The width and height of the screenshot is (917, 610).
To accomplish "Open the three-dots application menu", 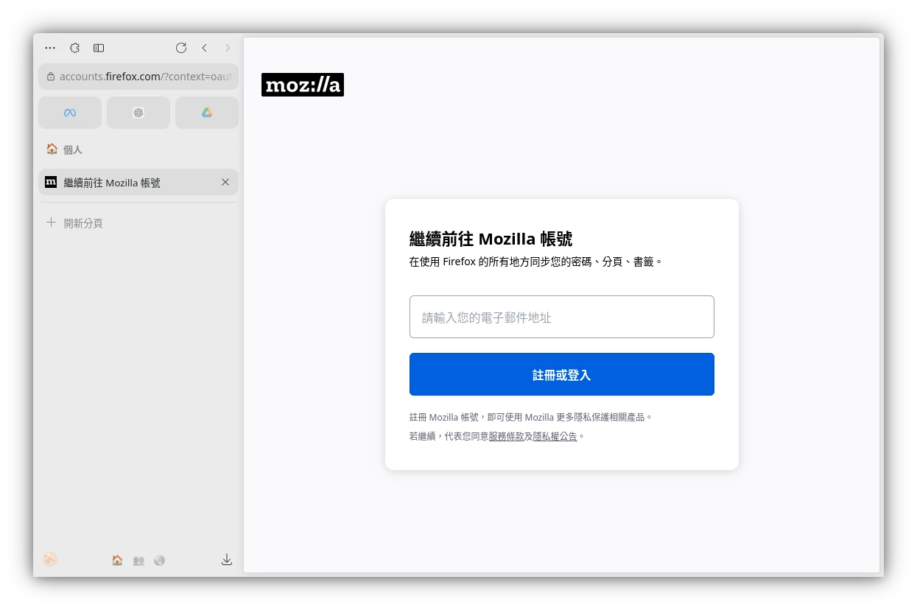I will point(50,48).
